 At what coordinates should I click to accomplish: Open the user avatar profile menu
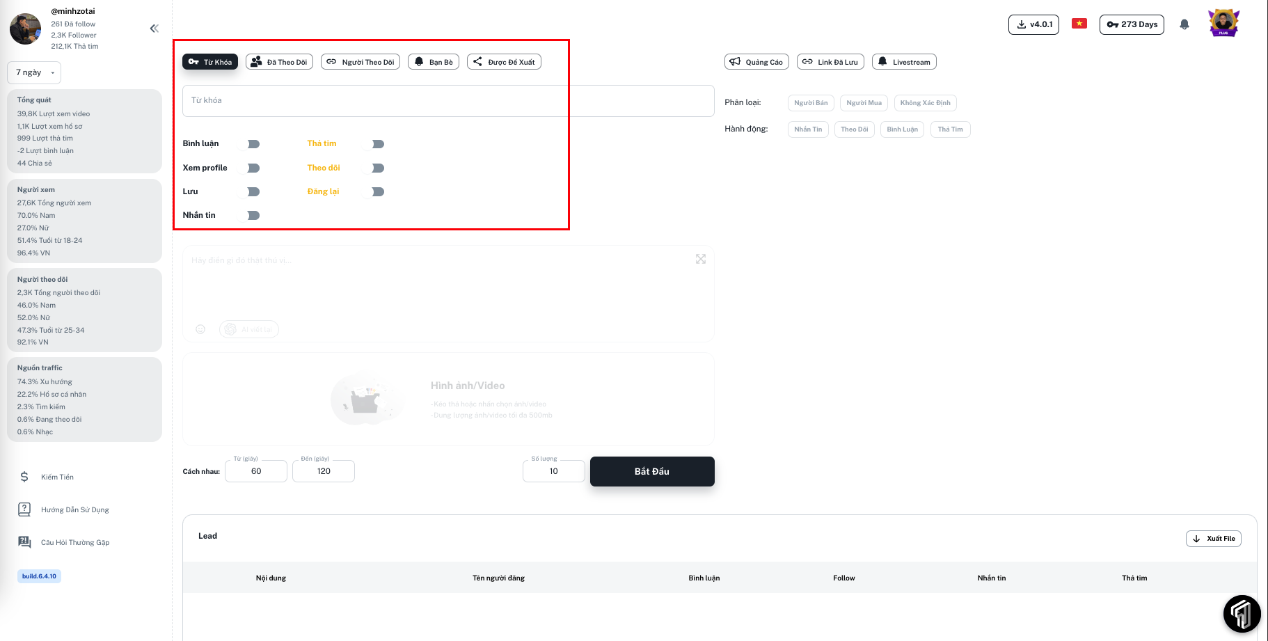pyautogui.click(x=1223, y=24)
